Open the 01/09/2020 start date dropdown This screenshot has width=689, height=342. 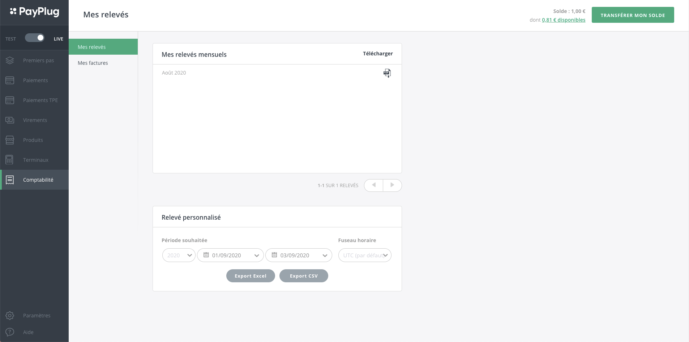pos(230,255)
